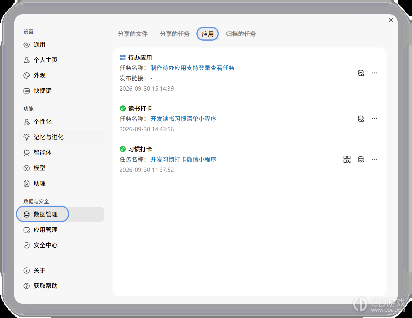This screenshot has width=412, height=318.
Task: Click the timestamp 2026-09-30 14:43:56
Action: coord(147,129)
